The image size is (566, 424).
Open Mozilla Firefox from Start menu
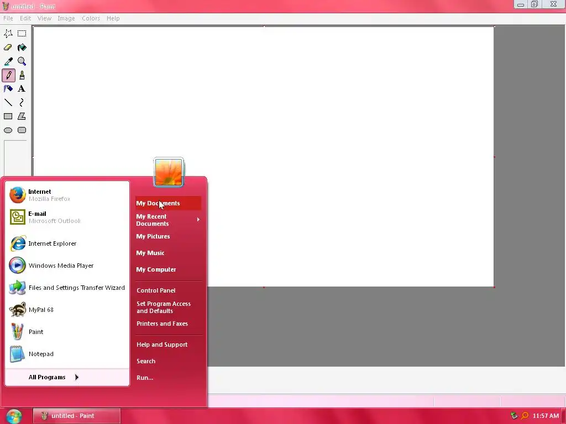(x=67, y=195)
